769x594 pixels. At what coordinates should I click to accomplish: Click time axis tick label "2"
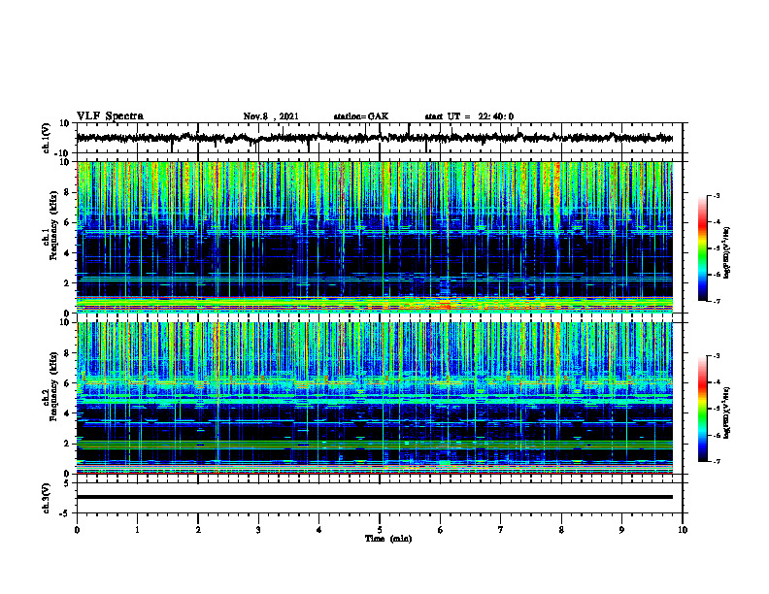[198, 530]
